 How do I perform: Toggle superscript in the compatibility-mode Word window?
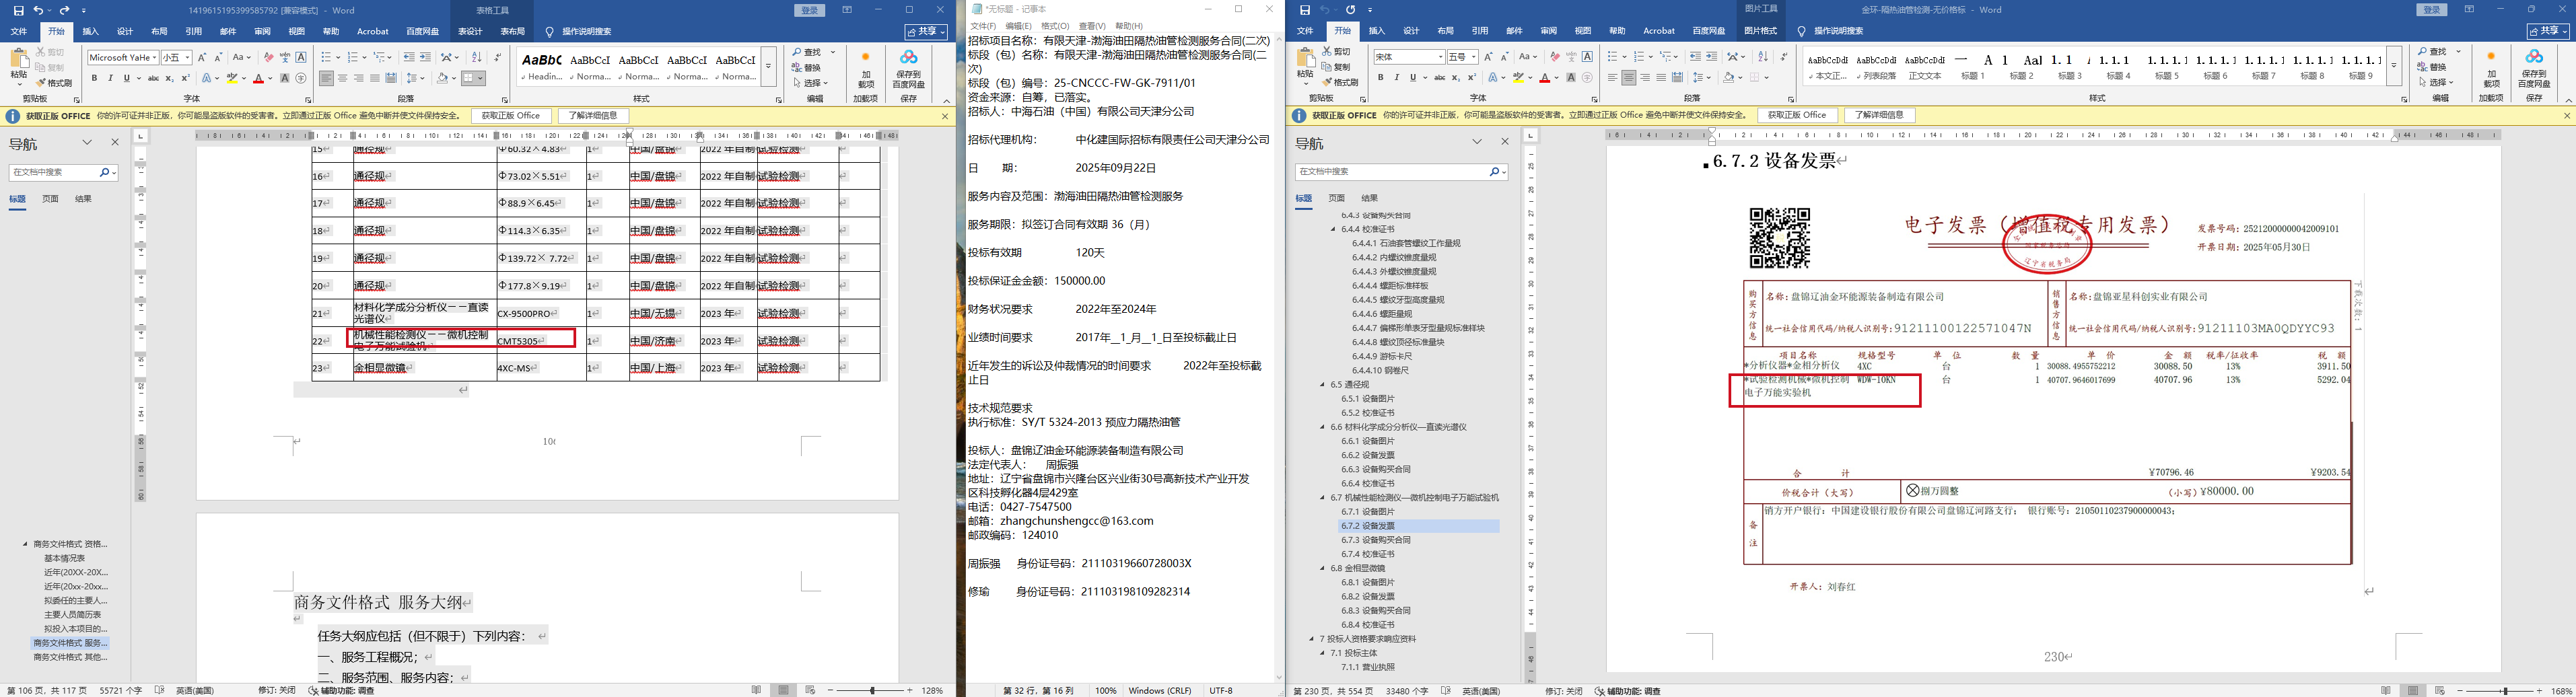coord(185,78)
